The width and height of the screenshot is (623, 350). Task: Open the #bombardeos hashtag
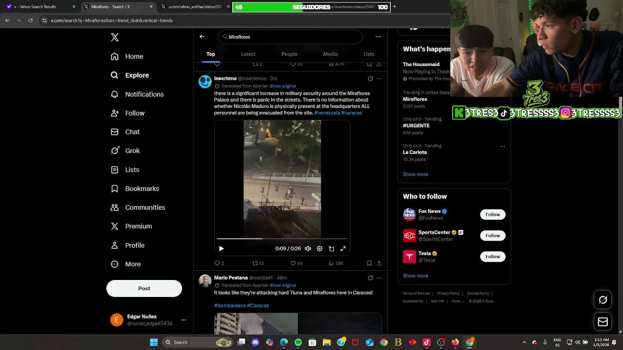tap(230, 305)
